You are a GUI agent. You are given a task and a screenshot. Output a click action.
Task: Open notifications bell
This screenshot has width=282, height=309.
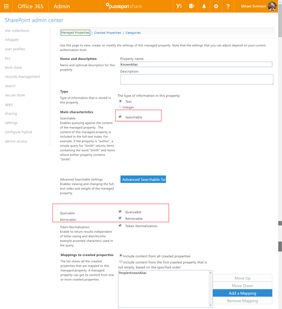tap(204, 6)
